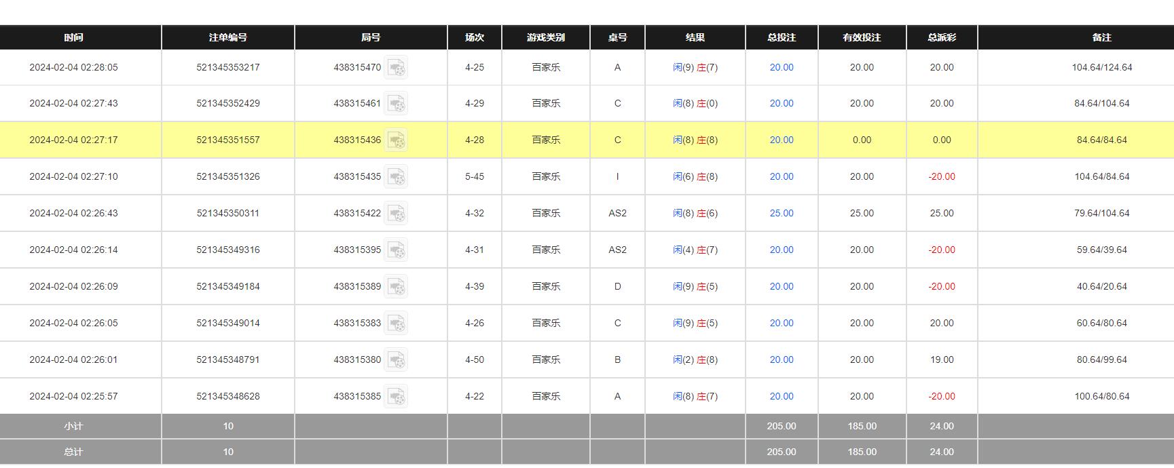Viewport: 1174px width, 468px height.
Task: Click the 总派彩 column header
Action: point(941,37)
